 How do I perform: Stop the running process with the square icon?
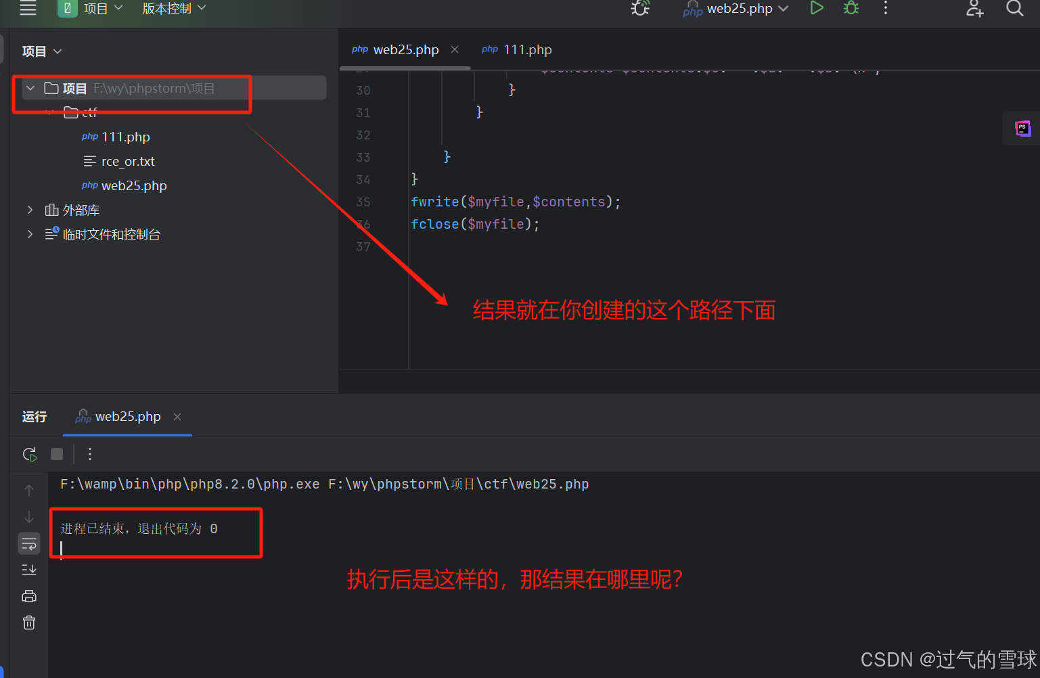pos(57,453)
